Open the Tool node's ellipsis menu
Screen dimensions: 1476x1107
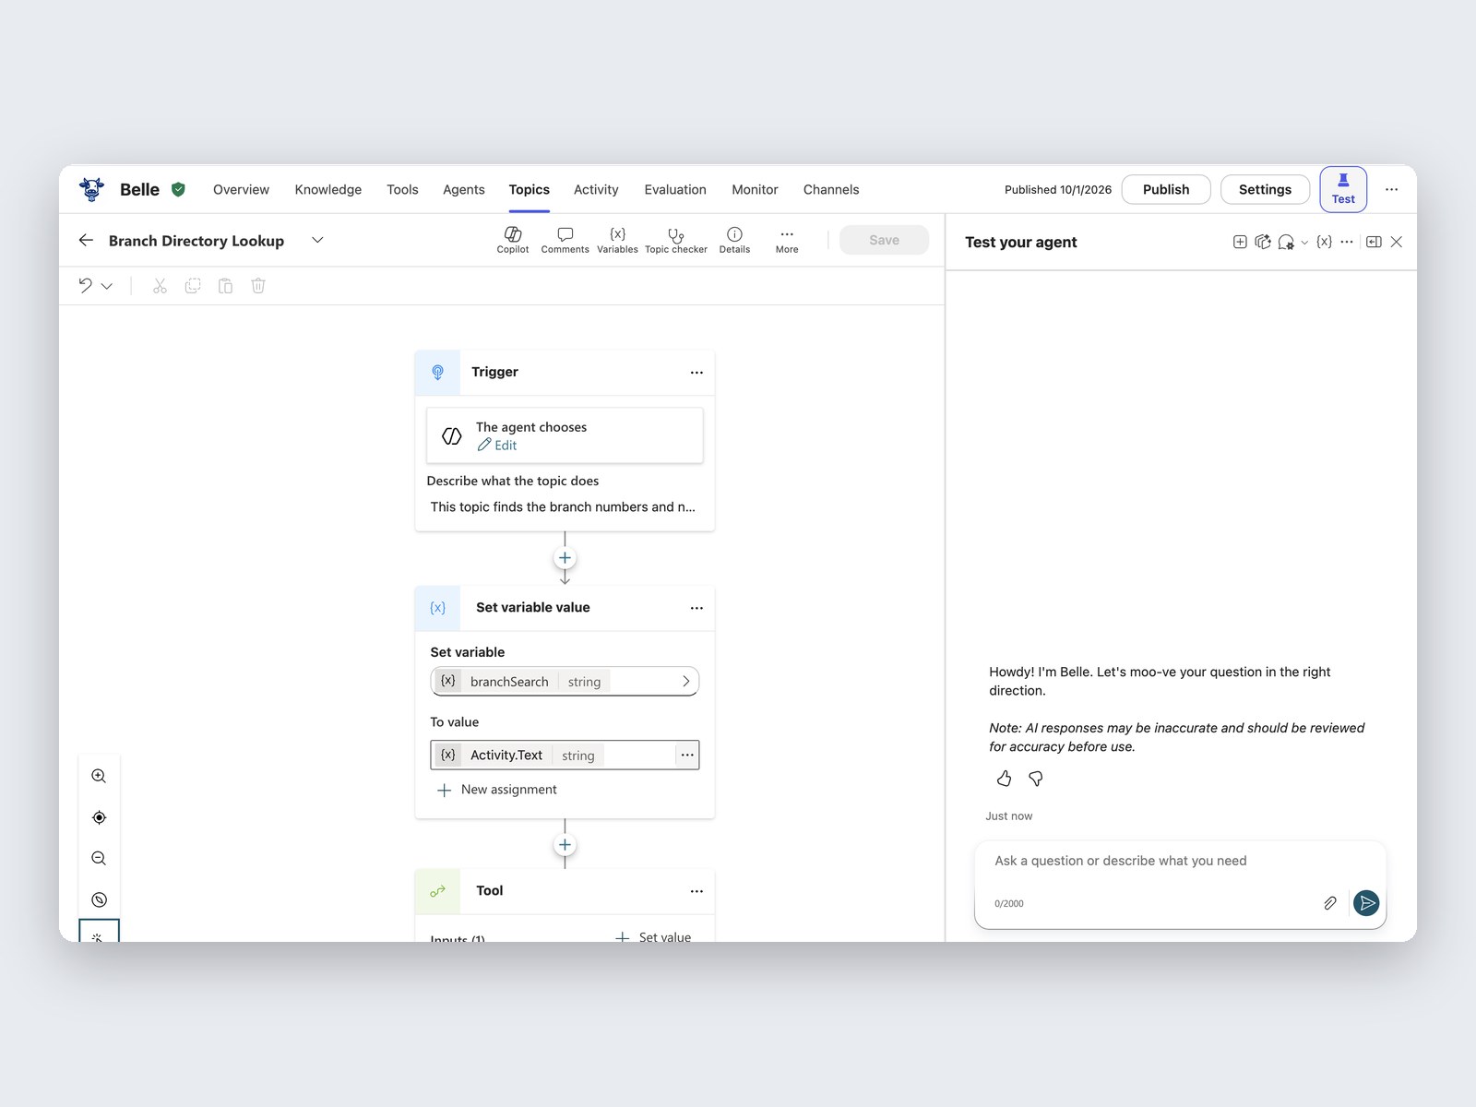click(696, 891)
